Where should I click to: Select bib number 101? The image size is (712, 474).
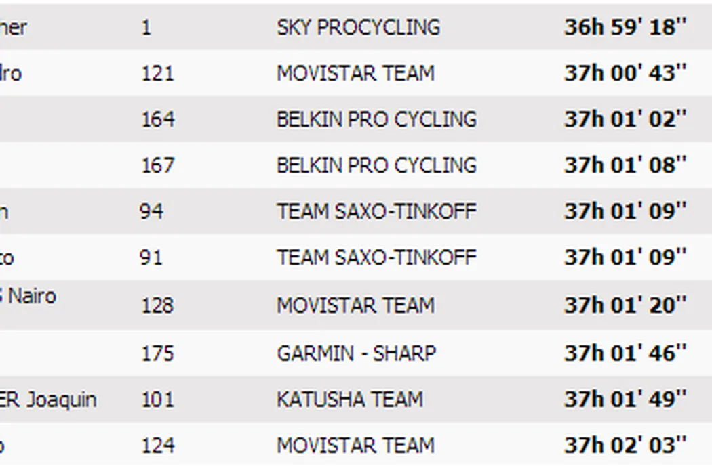(x=157, y=400)
